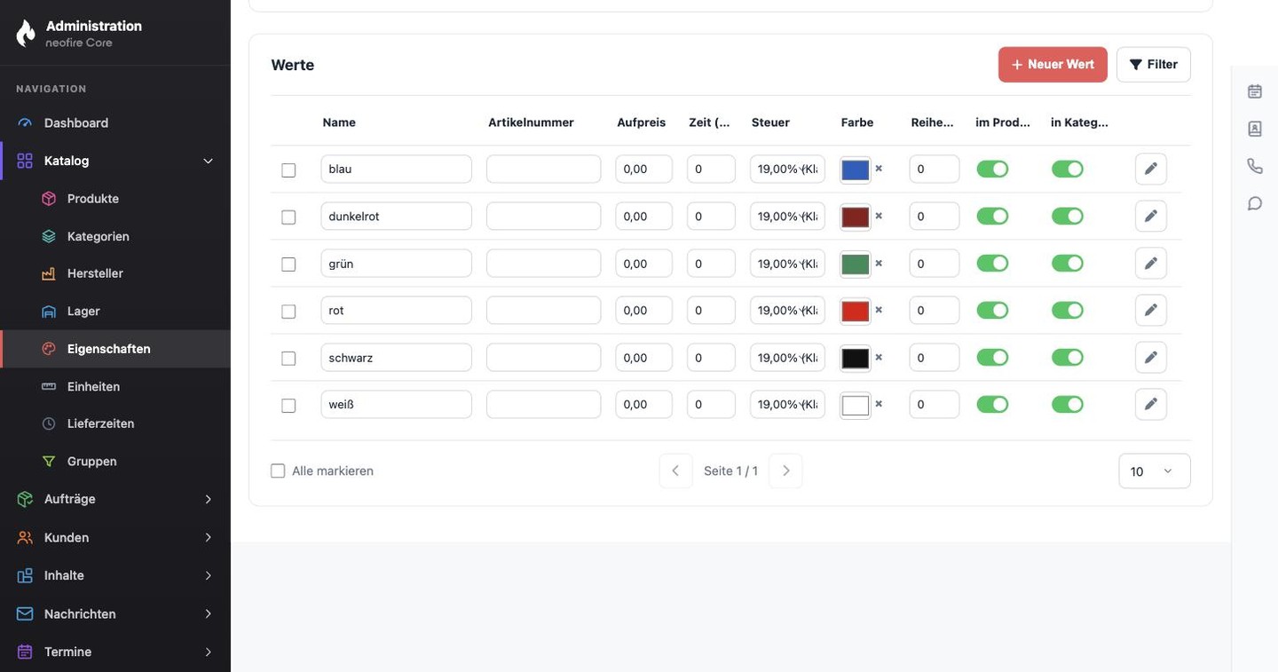The height and width of the screenshot is (672, 1278).
Task: Go to Produkte in the sidebar
Action: pos(115,198)
